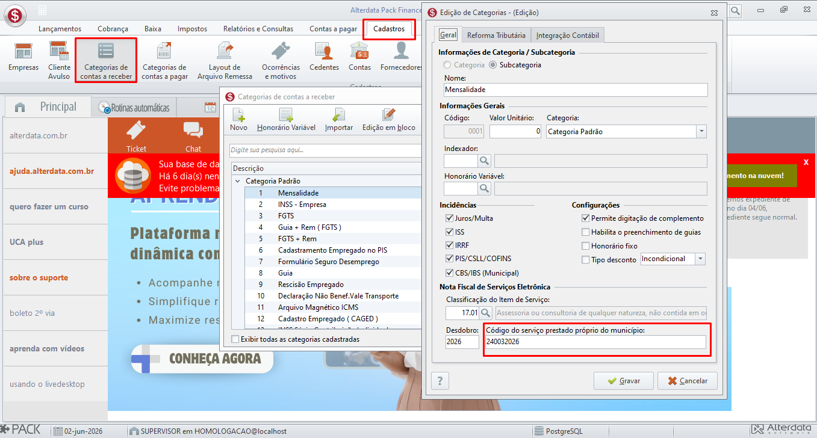The image size is (817, 438).
Task: Open the Categoria Padrão dropdown
Action: (x=701, y=131)
